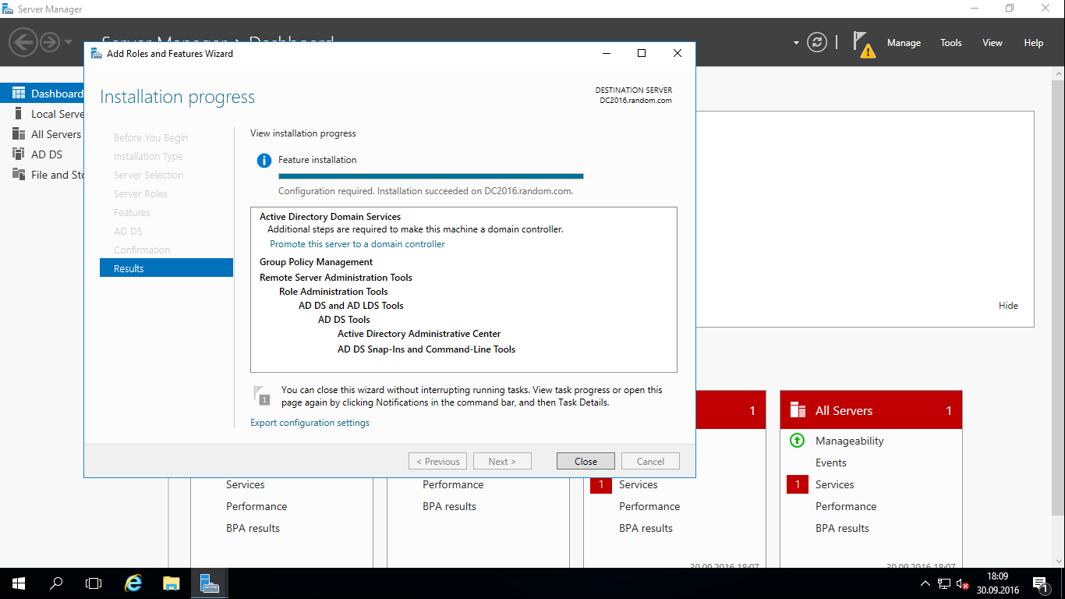Click the taskbar Search icon
Screen dimensions: 1065x599
[x=56, y=583]
